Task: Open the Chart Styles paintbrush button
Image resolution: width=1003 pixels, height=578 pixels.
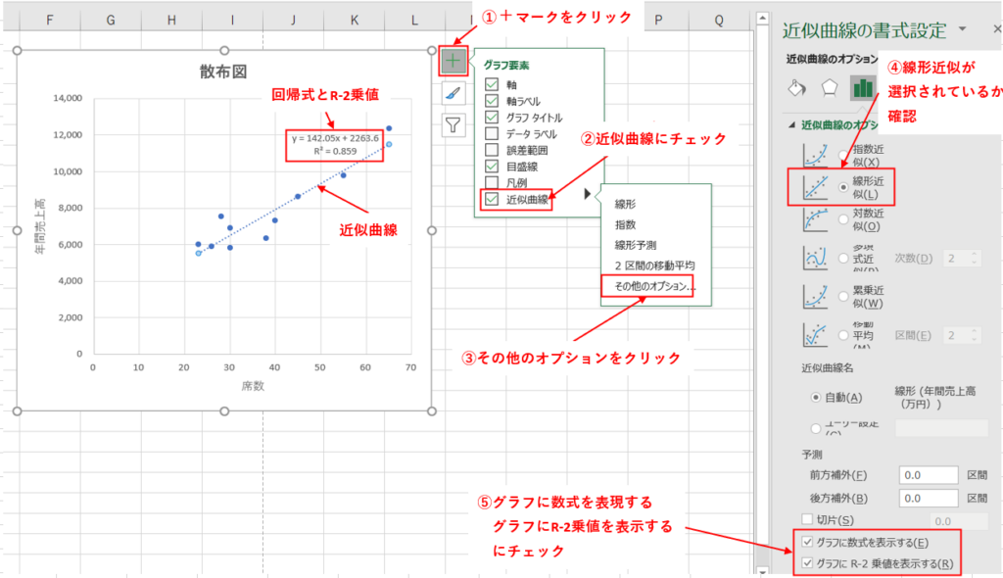Action: click(454, 93)
